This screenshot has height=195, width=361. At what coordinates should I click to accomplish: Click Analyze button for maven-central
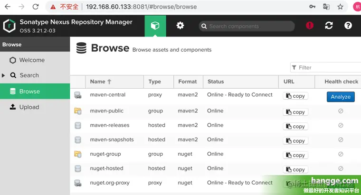[341, 97]
